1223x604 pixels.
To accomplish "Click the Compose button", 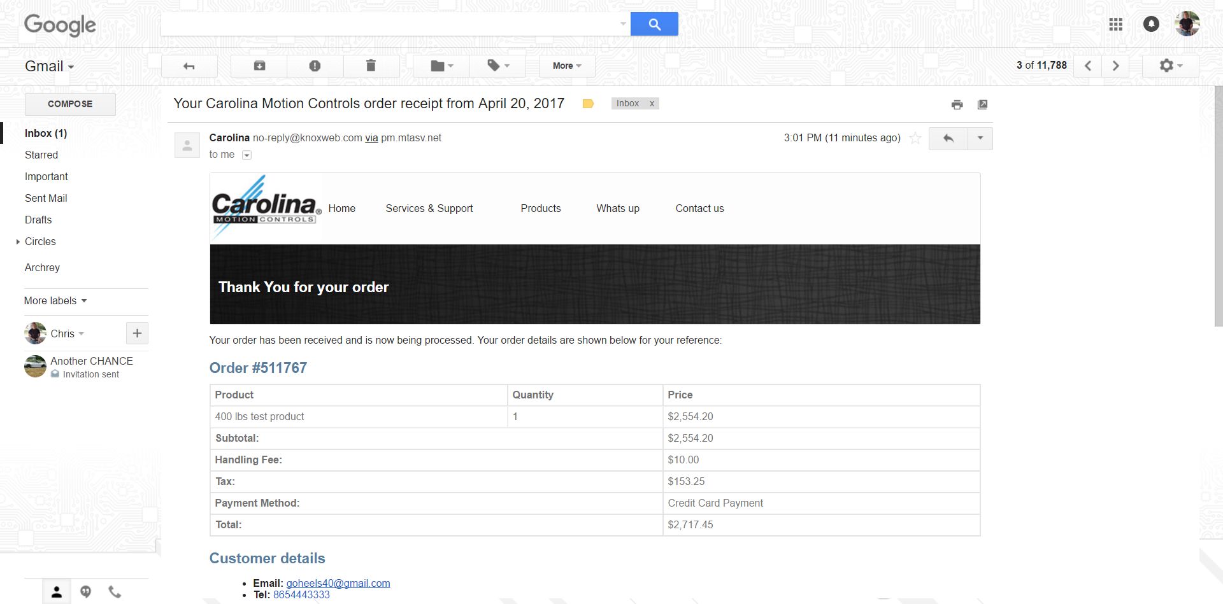I will (70, 104).
